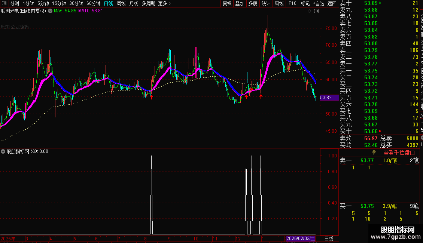Select the 15分钟 period tab
The width and height of the screenshot is (423, 243).
[59, 3]
